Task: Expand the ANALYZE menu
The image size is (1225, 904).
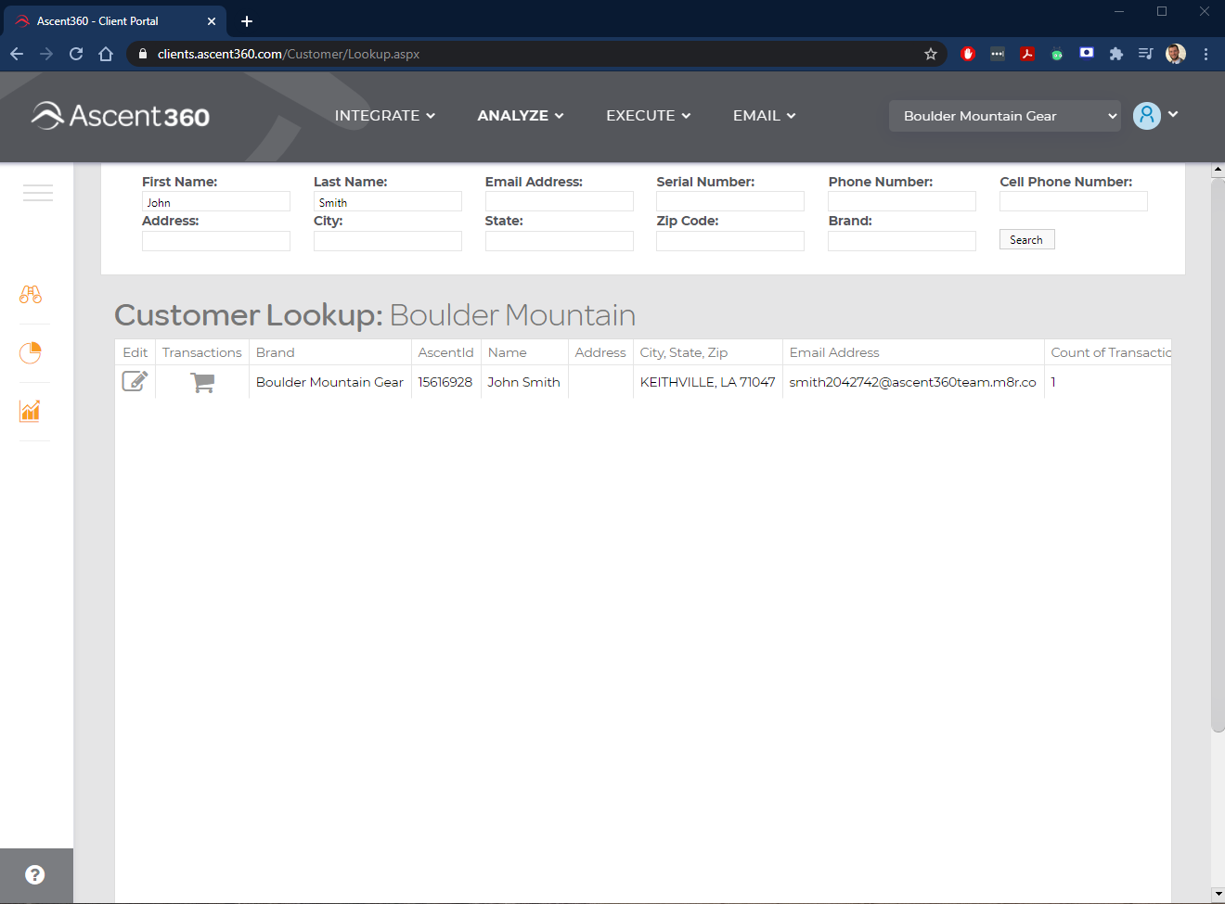Action: [x=521, y=116]
